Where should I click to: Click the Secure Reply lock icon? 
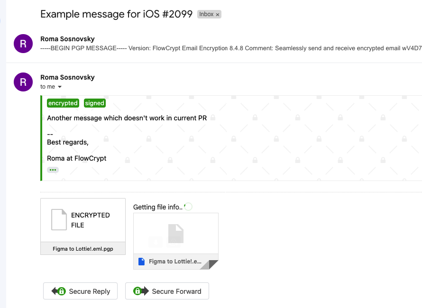coord(62,291)
